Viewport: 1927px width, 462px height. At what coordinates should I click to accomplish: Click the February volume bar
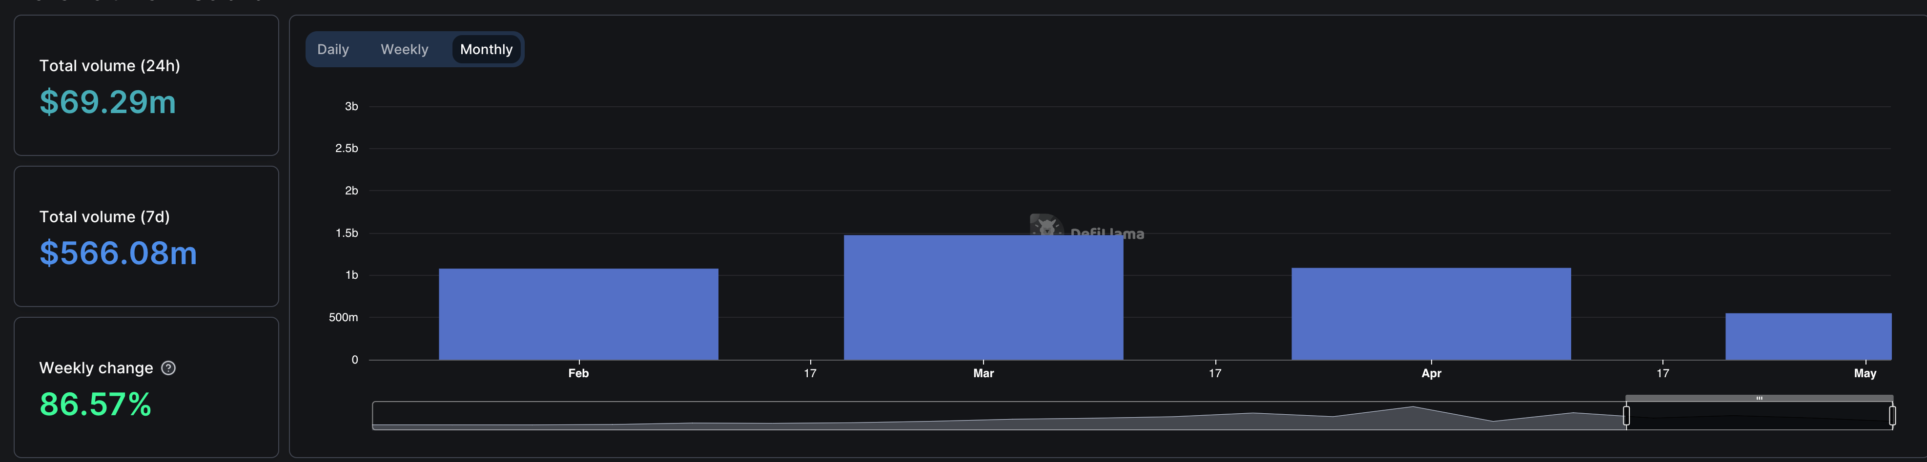click(x=578, y=314)
